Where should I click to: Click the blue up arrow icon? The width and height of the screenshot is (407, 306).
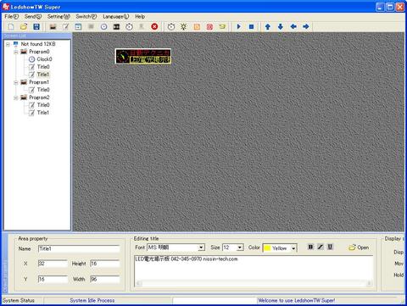268,27
